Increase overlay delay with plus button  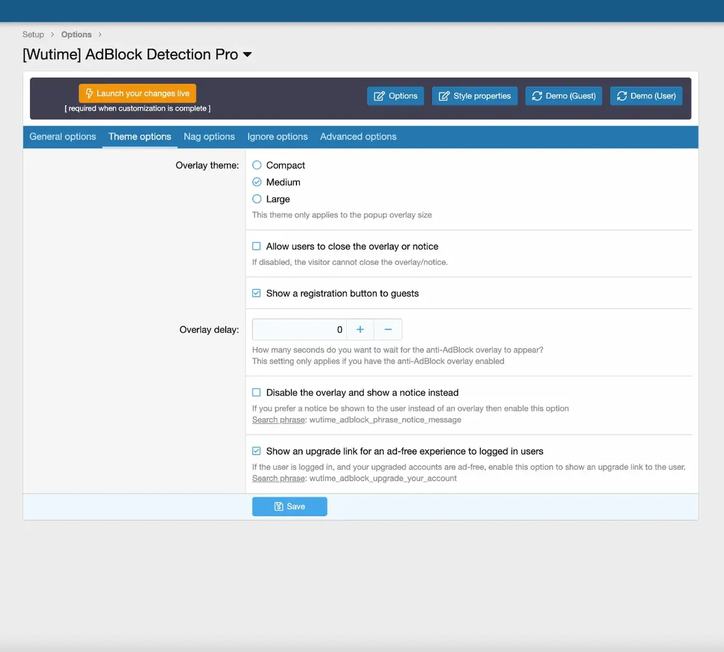point(360,330)
